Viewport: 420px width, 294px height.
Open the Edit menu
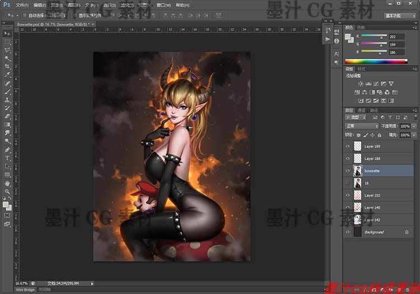[x=40, y=5]
